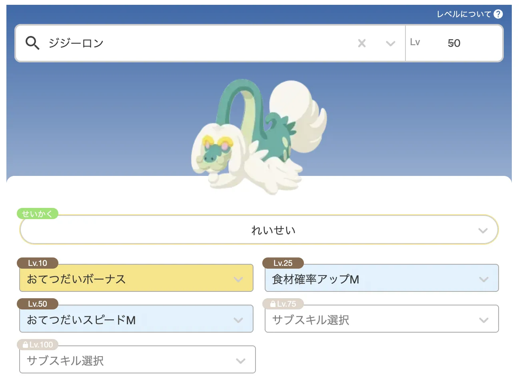The width and height of the screenshot is (519, 383).
Task: Open the Lv.100 サブスキル選択 dropdown
Action: [138, 360]
